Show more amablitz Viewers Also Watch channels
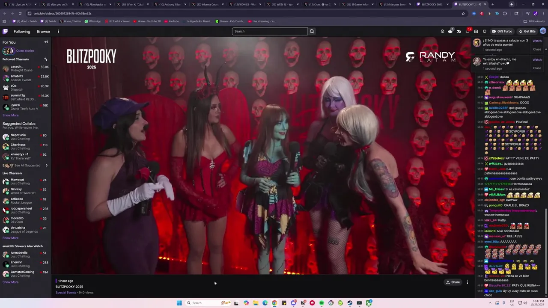548x308 pixels. 10,282
